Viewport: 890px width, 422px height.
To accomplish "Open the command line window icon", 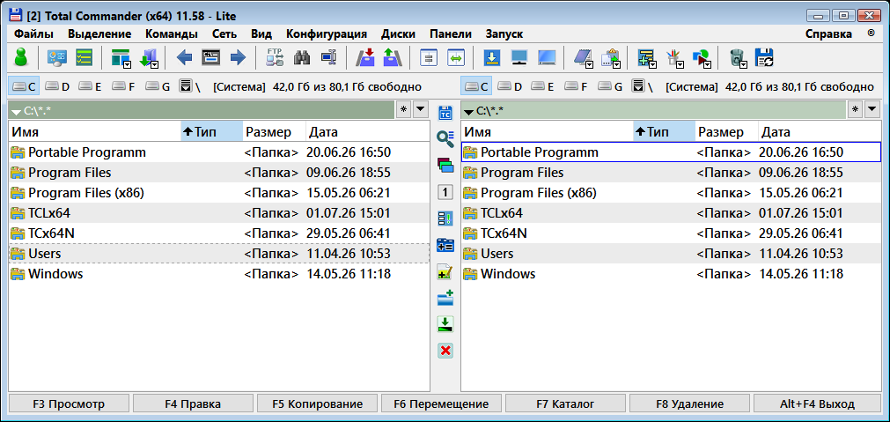I will 211,57.
